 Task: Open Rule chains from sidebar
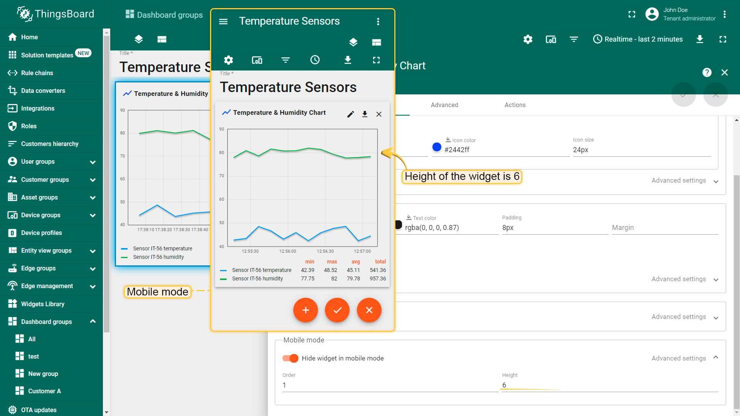(52, 73)
